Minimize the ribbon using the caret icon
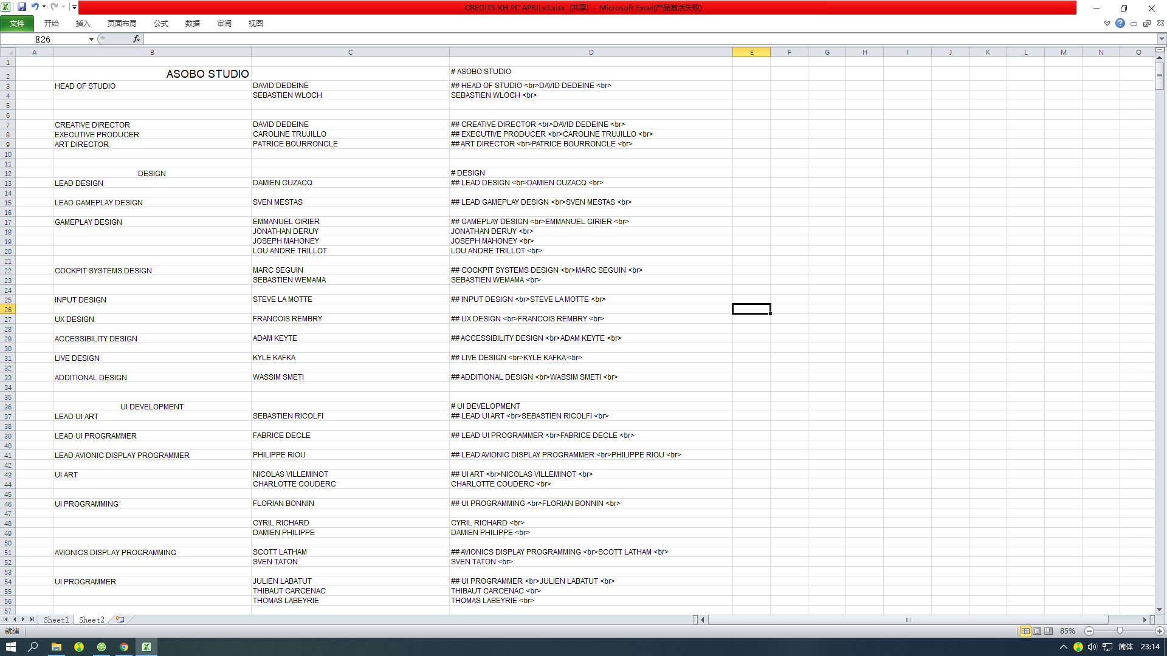The height and width of the screenshot is (656, 1167). (x=1107, y=23)
